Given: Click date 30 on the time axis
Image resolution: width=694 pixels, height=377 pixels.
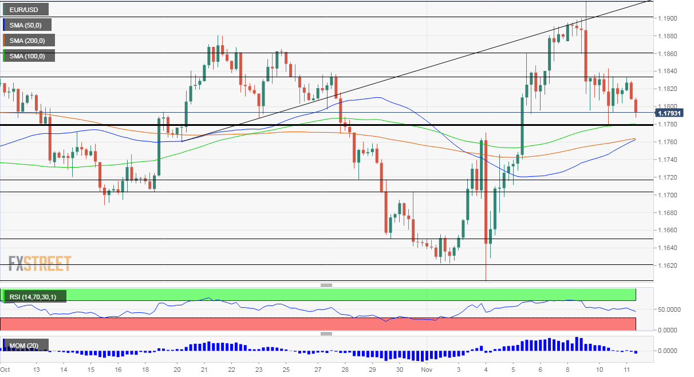Looking at the screenshot, I should click(x=400, y=370).
